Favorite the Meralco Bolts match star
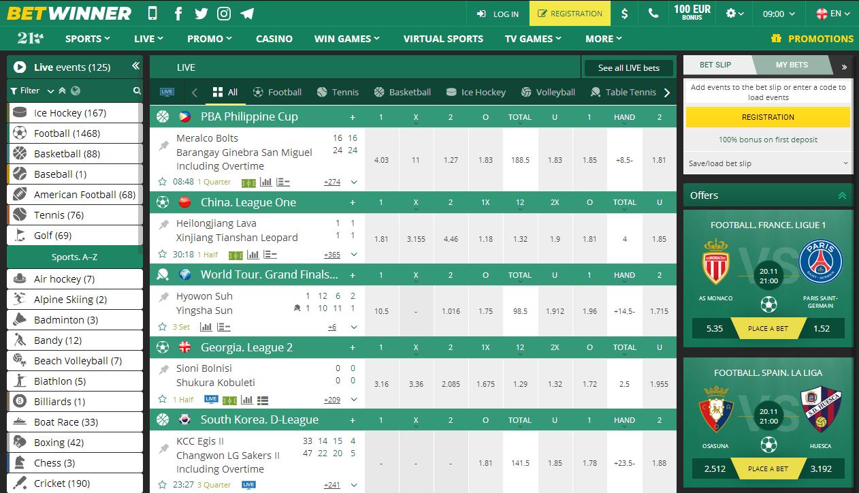The width and height of the screenshot is (859, 493). (162, 182)
